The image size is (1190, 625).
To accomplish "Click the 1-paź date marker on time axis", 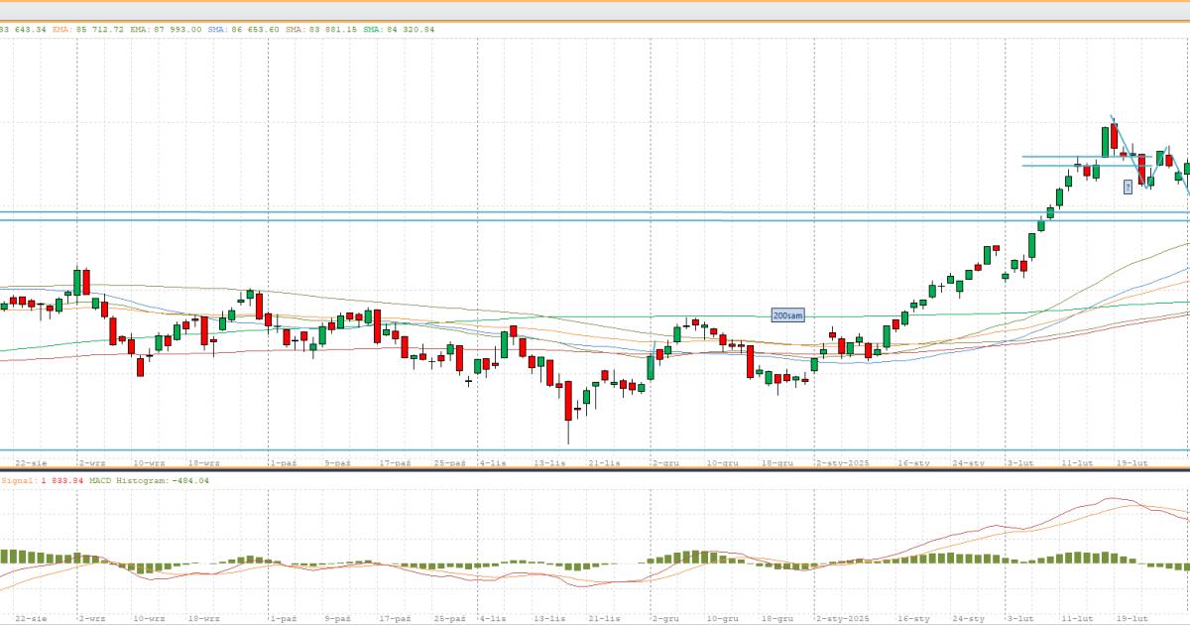I will click(284, 462).
